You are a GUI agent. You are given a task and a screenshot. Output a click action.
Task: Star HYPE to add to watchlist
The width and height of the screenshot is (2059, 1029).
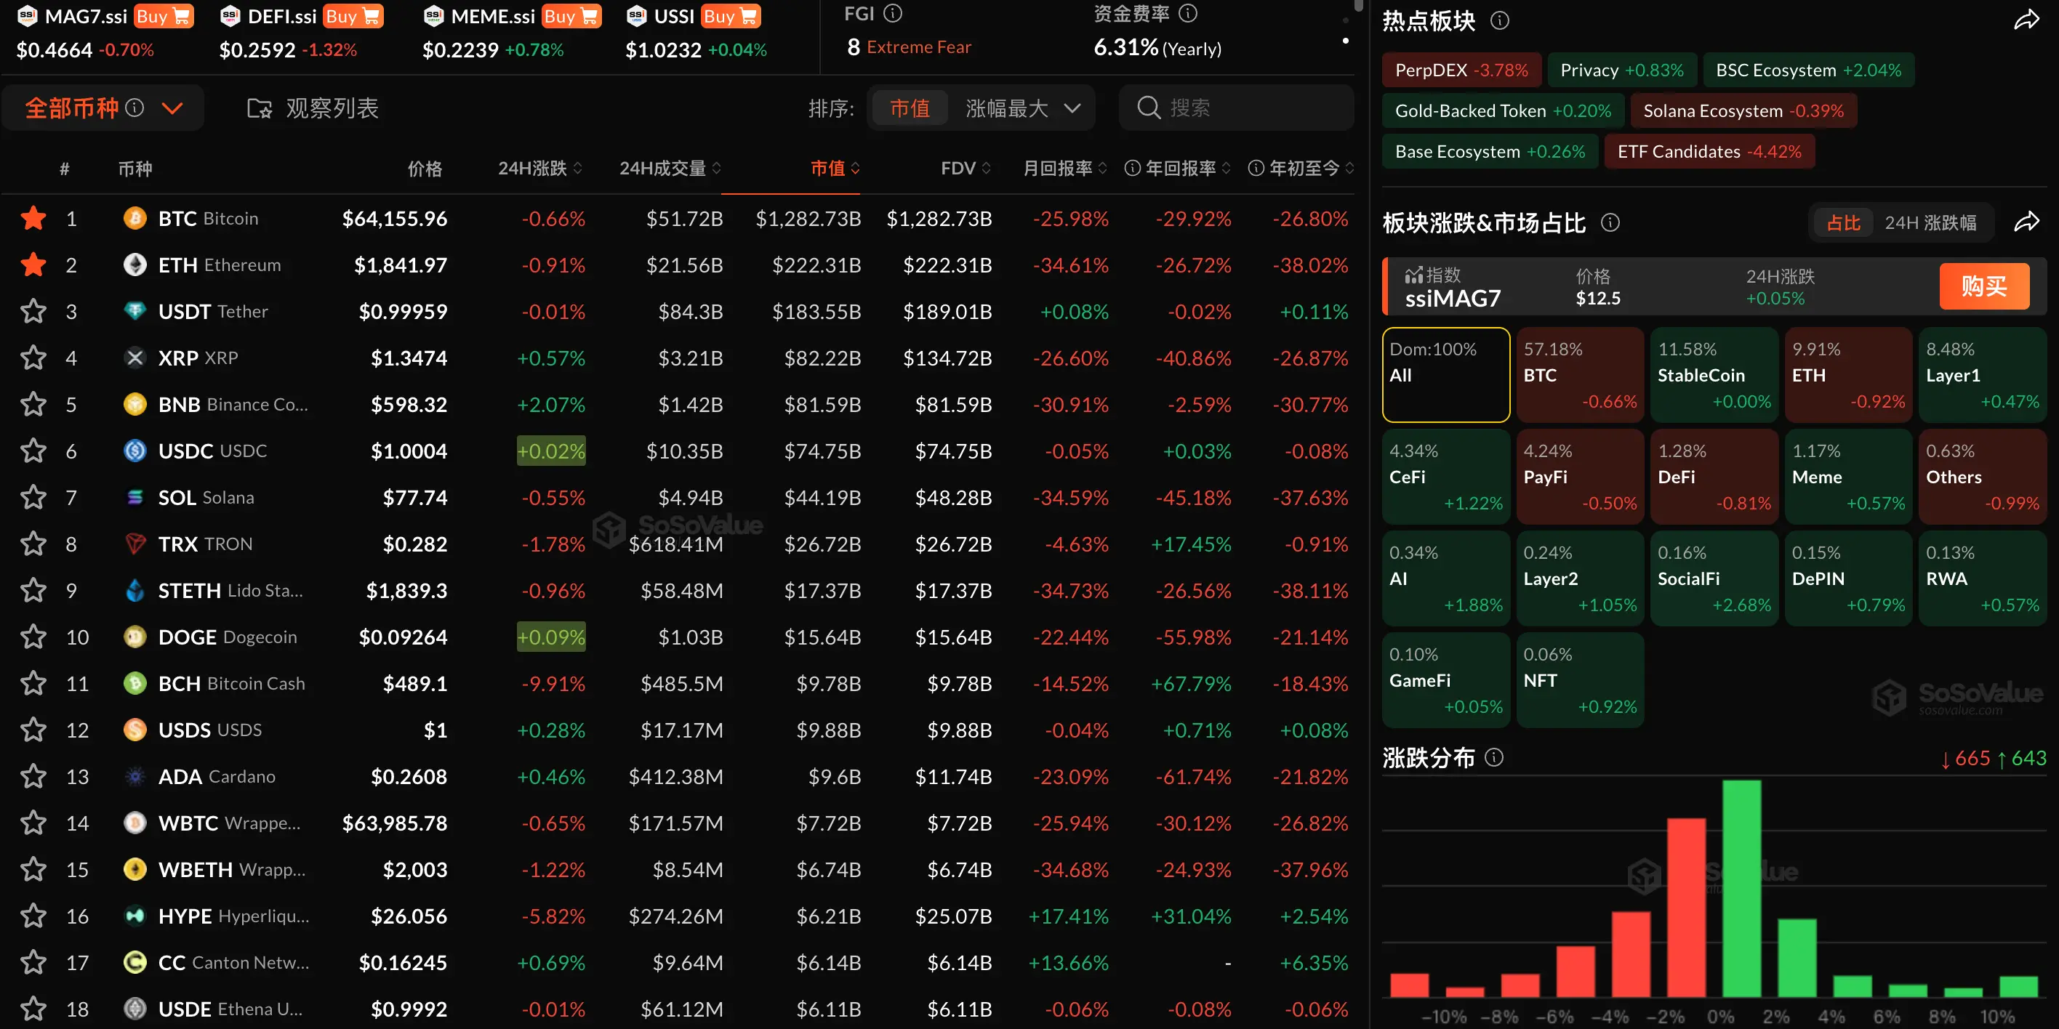(33, 916)
